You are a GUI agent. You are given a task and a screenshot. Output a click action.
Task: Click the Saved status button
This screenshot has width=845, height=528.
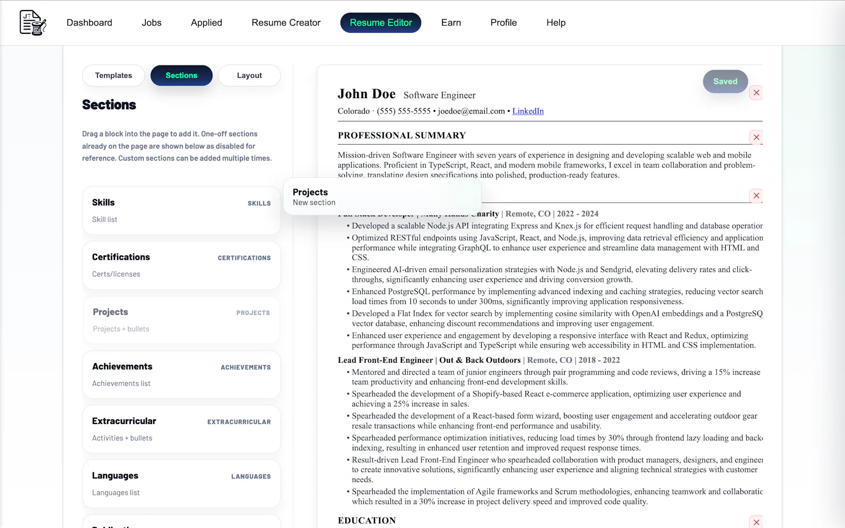coord(725,81)
